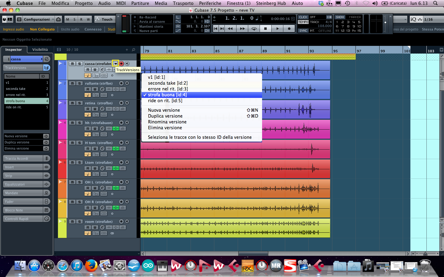The width and height of the screenshot is (444, 277).
Task: Click the Stop button in the transport
Action: pyautogui.click(x=265, y=29)
